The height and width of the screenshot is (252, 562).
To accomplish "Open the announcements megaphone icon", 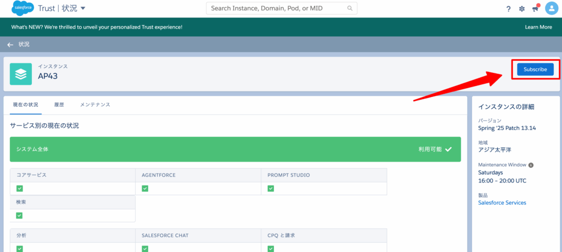I will point(536,8).
